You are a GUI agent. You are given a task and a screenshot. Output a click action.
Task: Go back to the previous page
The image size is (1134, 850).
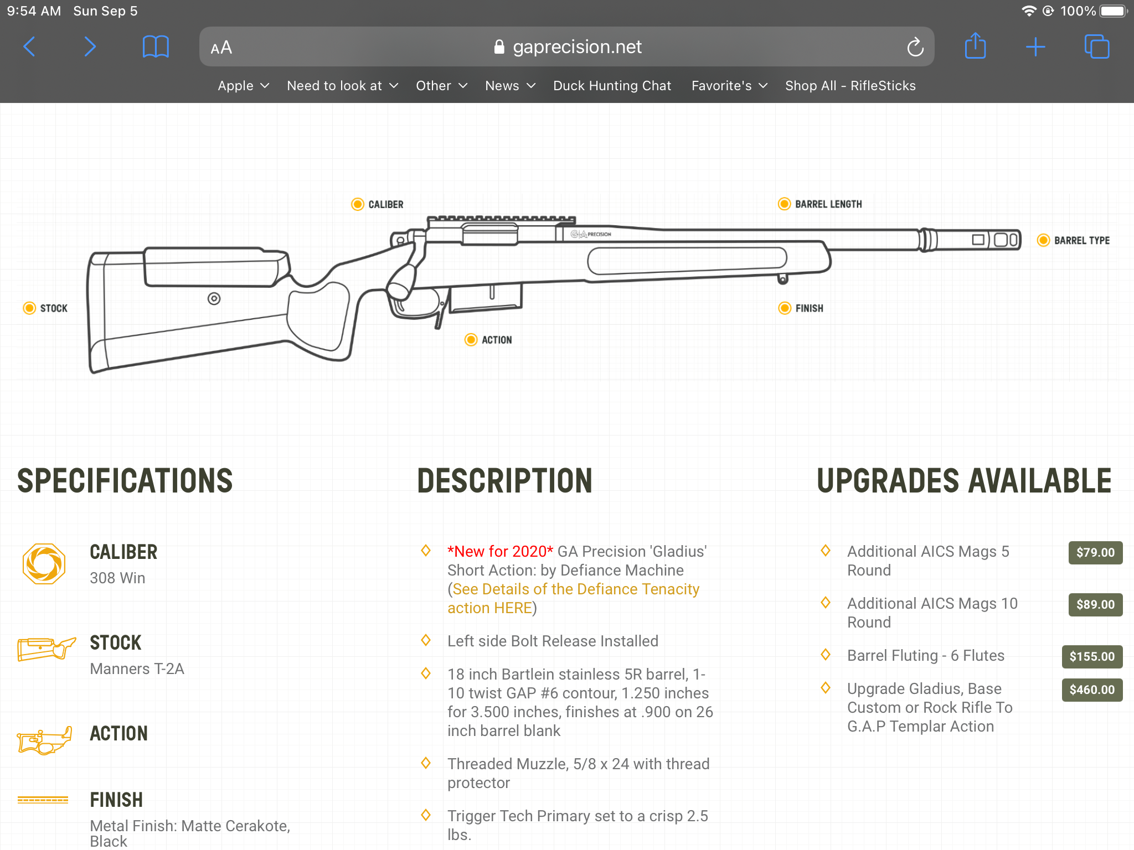tap(29, 47)
